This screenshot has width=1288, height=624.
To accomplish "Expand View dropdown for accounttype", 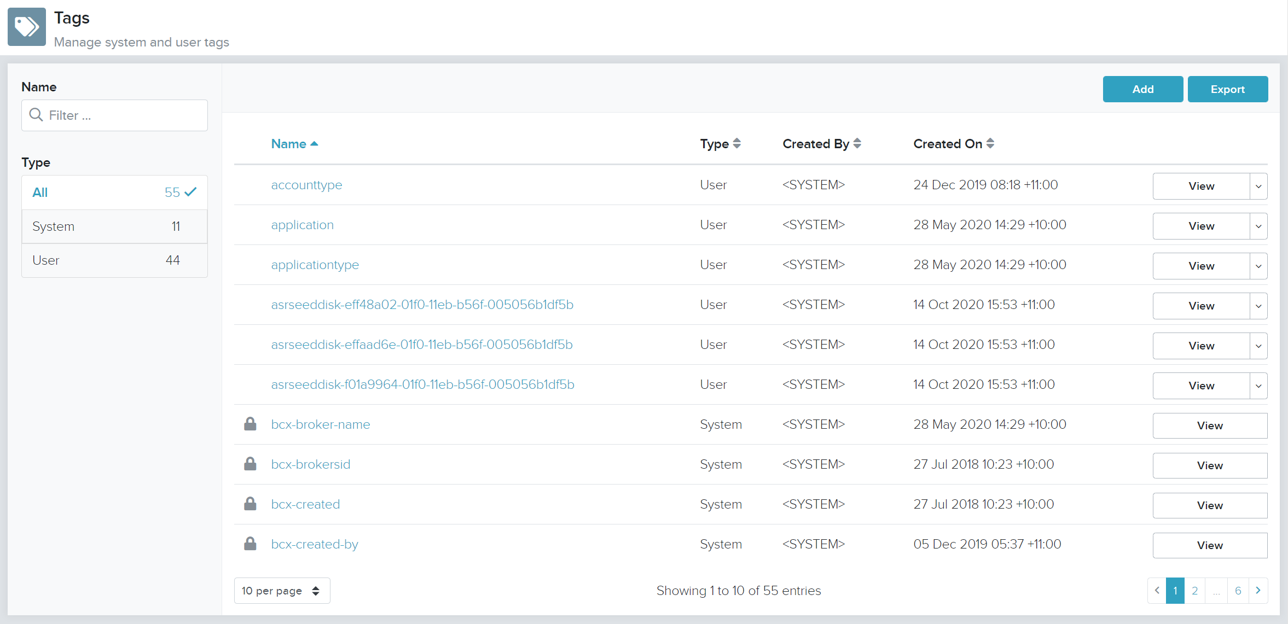I will 1258,186.
